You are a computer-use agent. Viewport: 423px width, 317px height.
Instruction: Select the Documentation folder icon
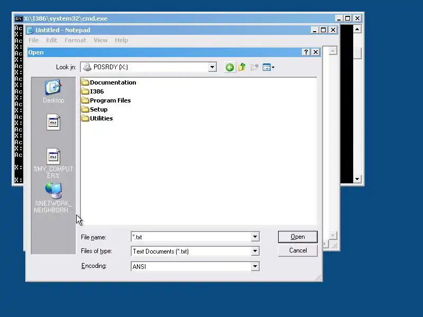[x=85, y=82]
